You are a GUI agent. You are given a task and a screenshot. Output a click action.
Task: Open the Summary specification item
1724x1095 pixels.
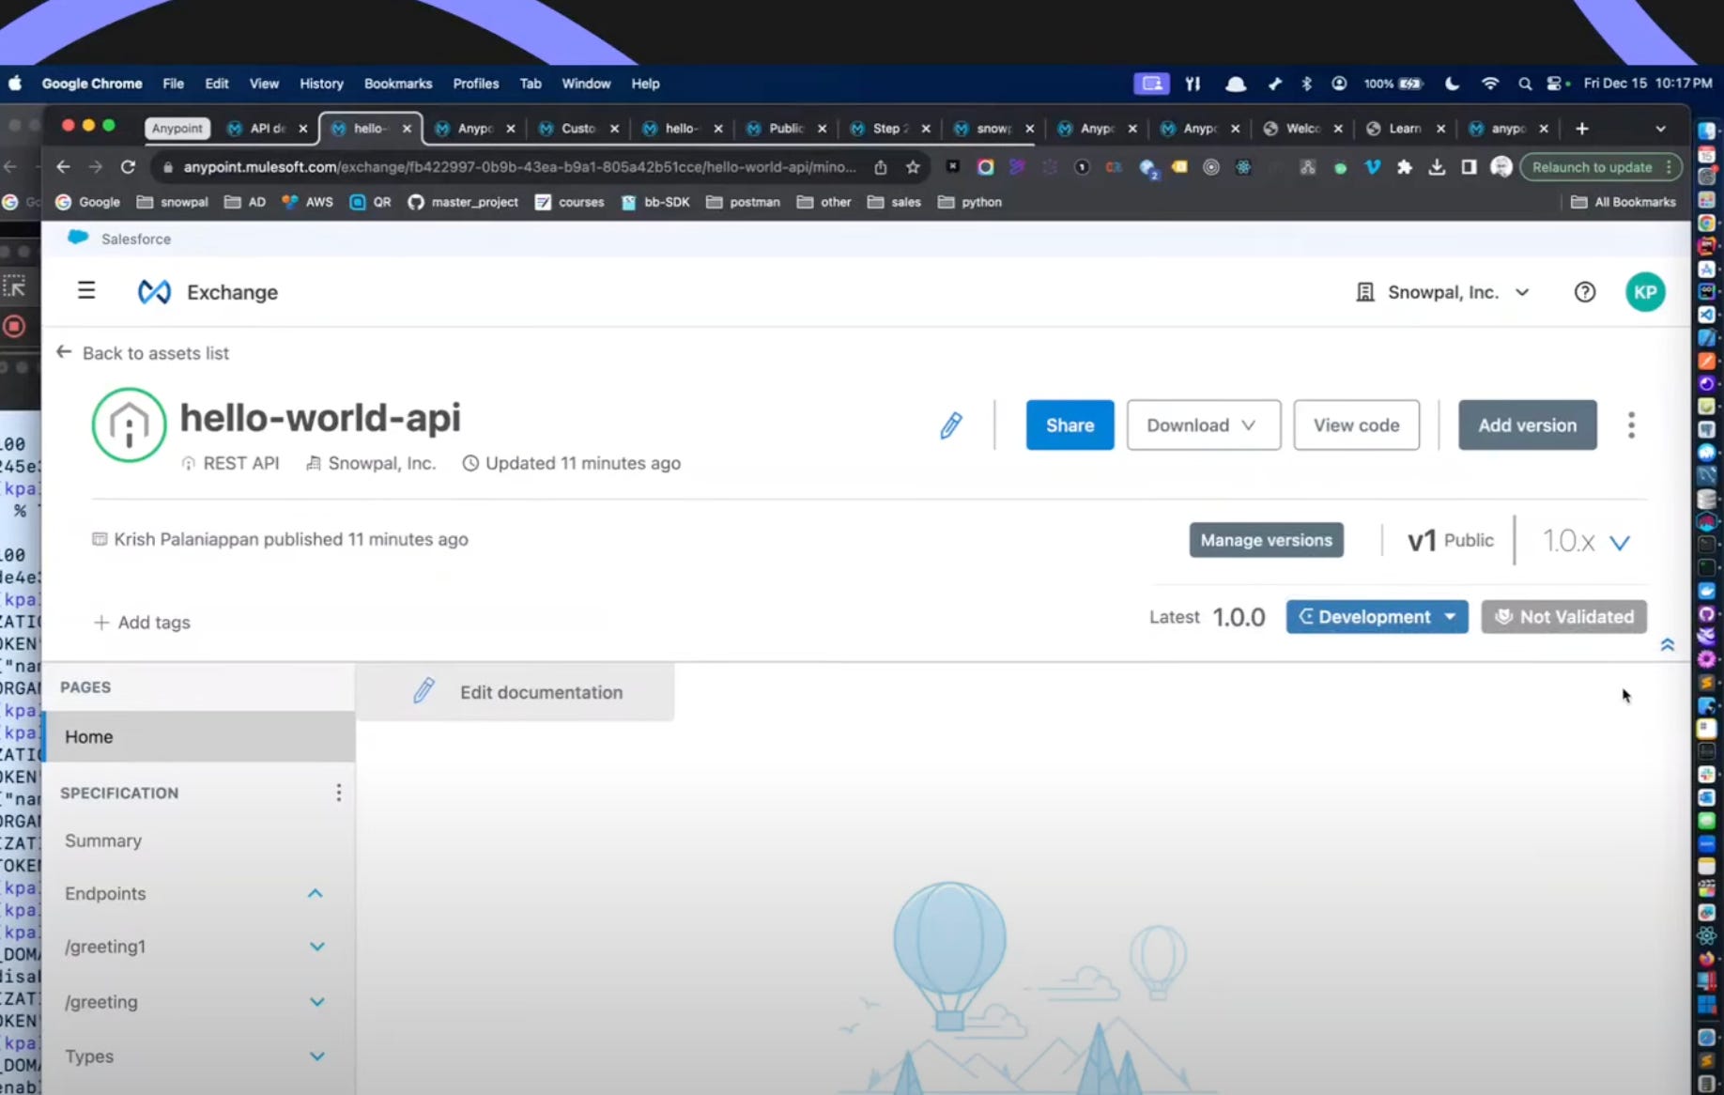[103, 841]
